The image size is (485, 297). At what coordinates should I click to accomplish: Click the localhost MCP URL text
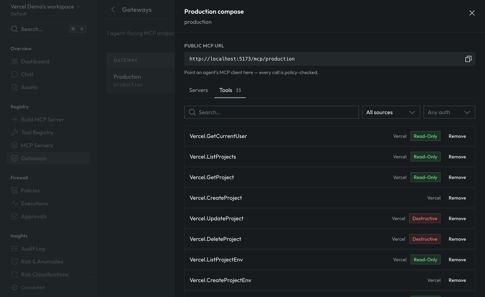click(x=242, y=59)
